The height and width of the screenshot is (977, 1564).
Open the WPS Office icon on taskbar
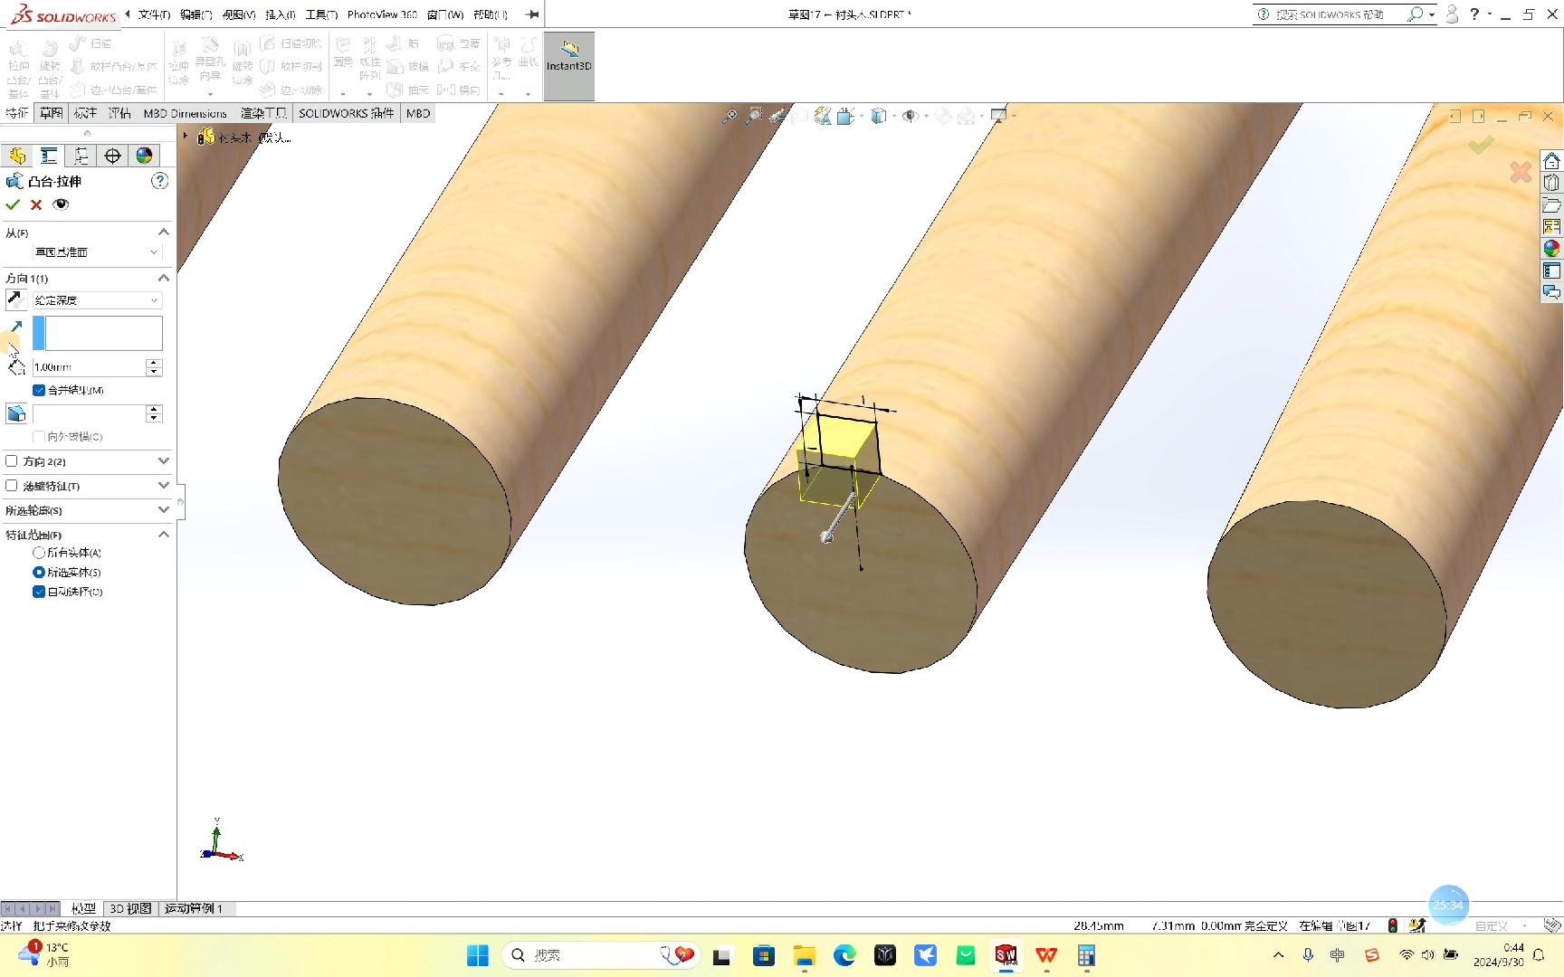coord(1046,955)
